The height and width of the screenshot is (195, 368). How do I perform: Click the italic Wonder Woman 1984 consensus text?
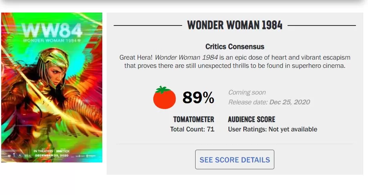[x=186, y=57]
